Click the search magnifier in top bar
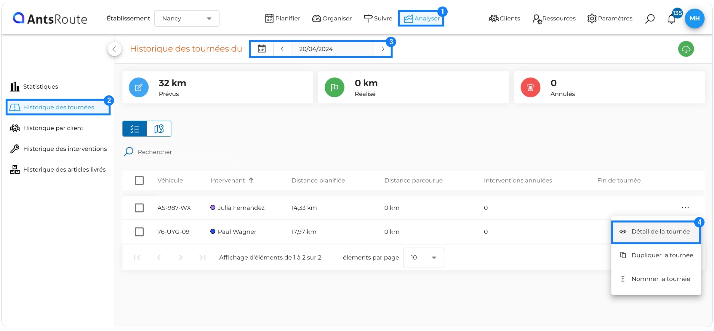Screen dimensions: 714x331 click(x=649, y=19)
